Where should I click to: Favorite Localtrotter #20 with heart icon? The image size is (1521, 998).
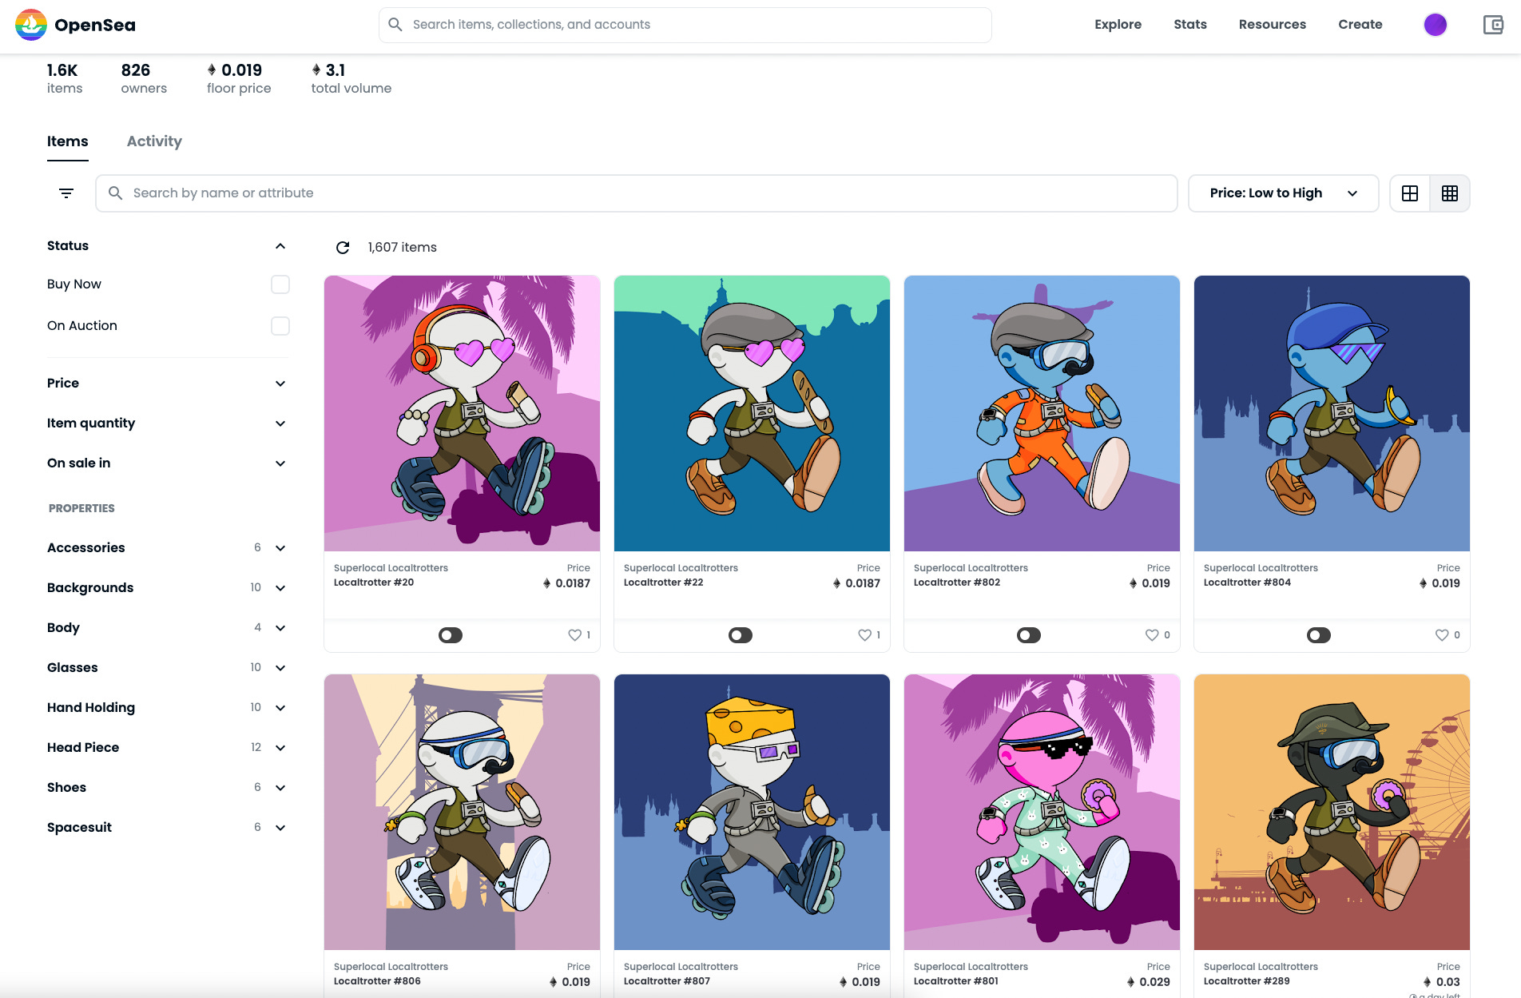pos(574,635)
